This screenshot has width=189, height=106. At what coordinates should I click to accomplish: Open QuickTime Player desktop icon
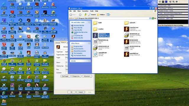tap(12, 22)
